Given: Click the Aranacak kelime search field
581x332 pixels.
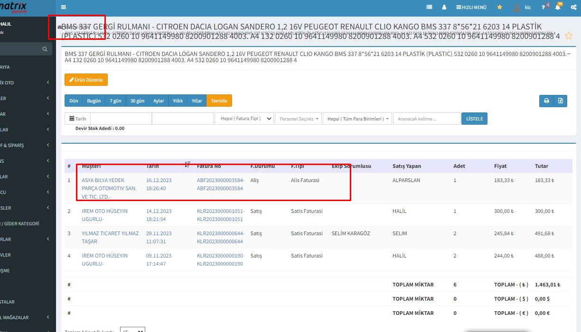Looking at the screenshot, I should point(426,119).
